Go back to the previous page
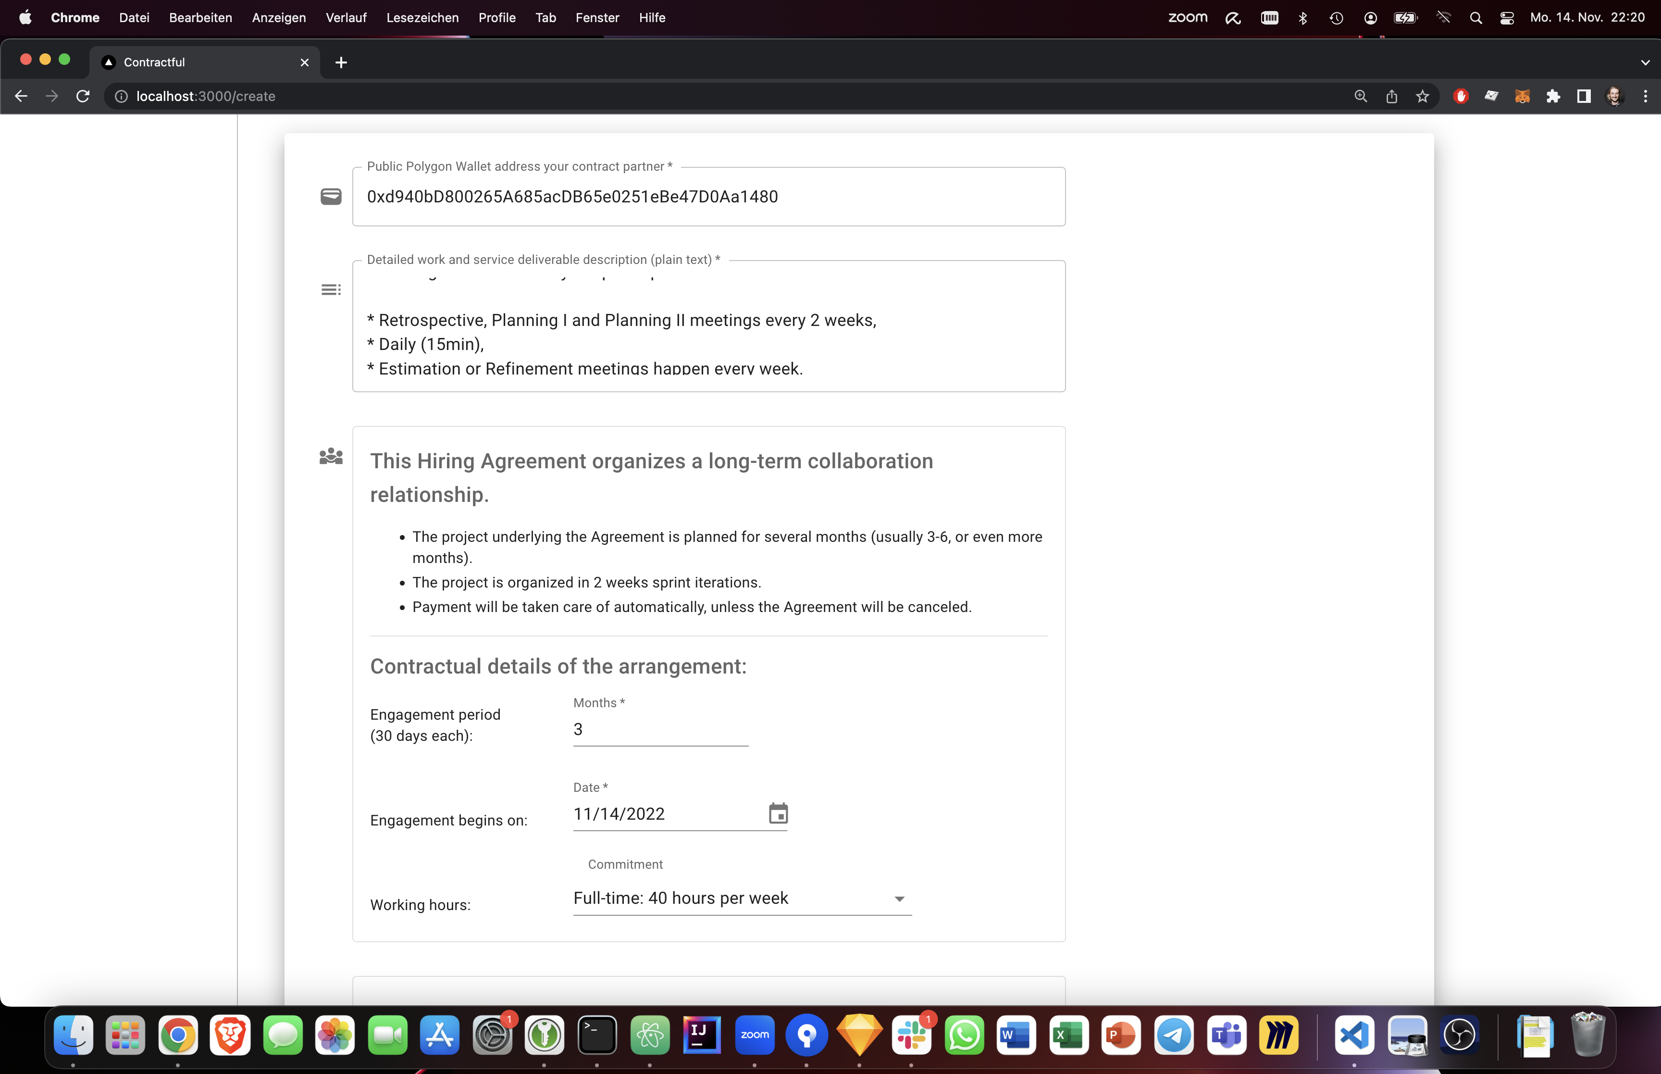 [21, 96]
